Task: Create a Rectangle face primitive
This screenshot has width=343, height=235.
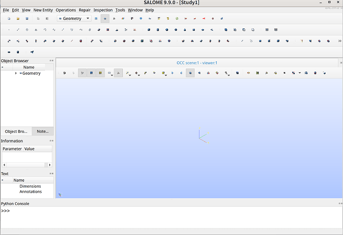Action: 193,30
